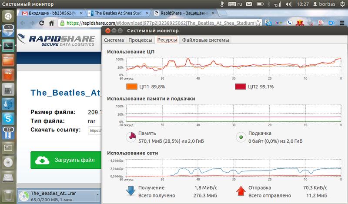348x204 pixels.
Task: Open the screenshot tool icon in launcher
Action: [x=8, y=148]
